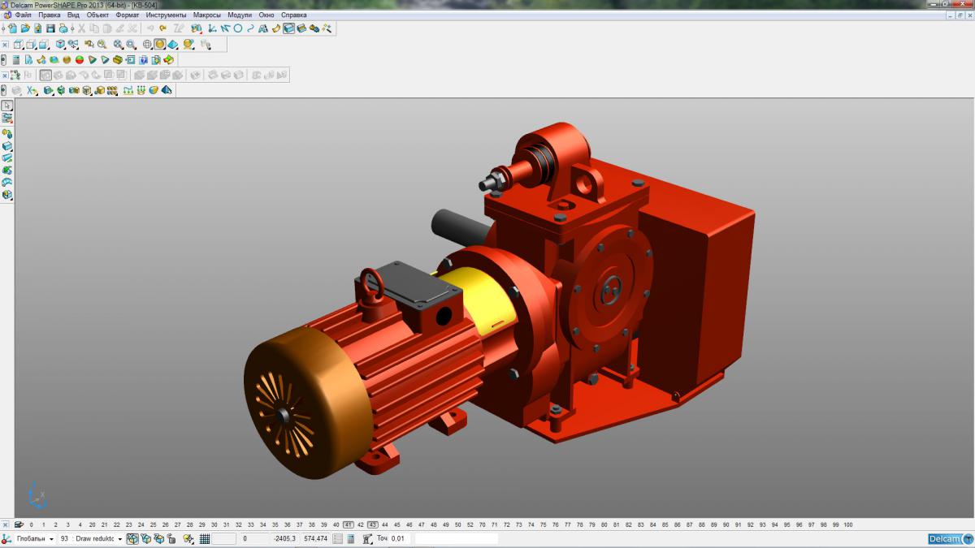The height and width of the screenshot is (548, 975).
Task: Select the Curve creation tool icon
Action: 250,28
